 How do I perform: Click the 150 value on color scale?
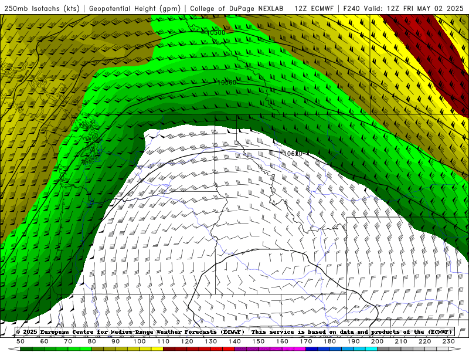[259, 341]
